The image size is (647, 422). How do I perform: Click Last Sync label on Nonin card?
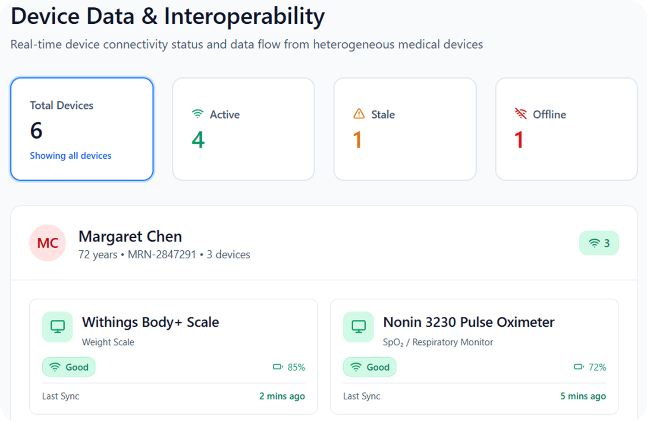click(361, 396)
